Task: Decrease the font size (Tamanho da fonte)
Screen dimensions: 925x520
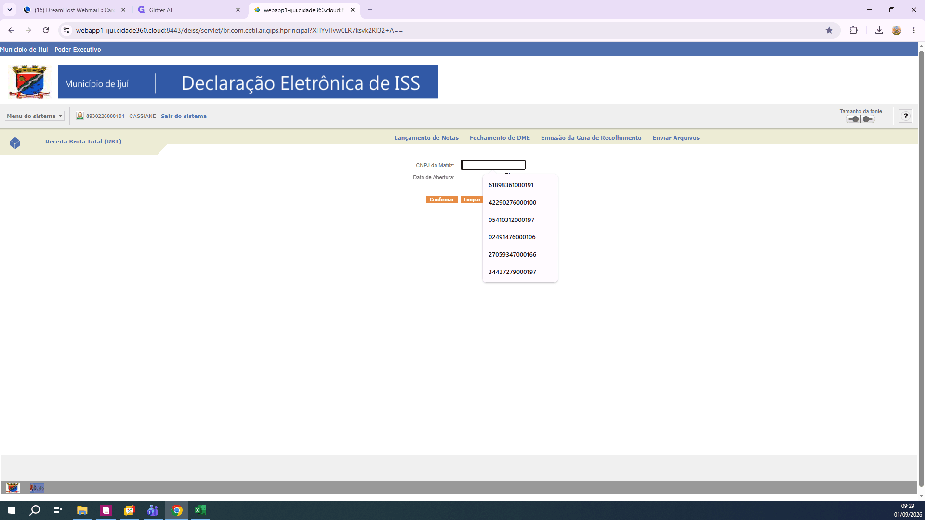Action: pyautogui.click(x=853, y=119)
